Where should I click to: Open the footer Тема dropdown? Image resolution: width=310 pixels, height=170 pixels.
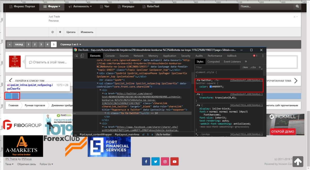(x=10, y=164)
